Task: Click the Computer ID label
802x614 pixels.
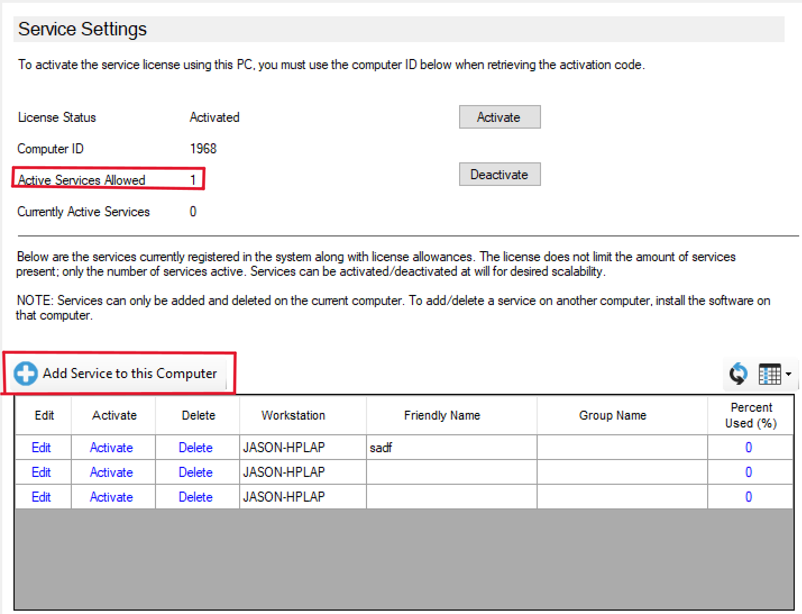Action: (x=51, y=149)
